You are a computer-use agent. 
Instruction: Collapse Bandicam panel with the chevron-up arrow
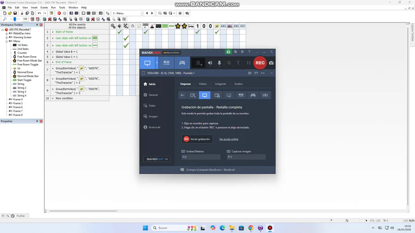[271, 73]
